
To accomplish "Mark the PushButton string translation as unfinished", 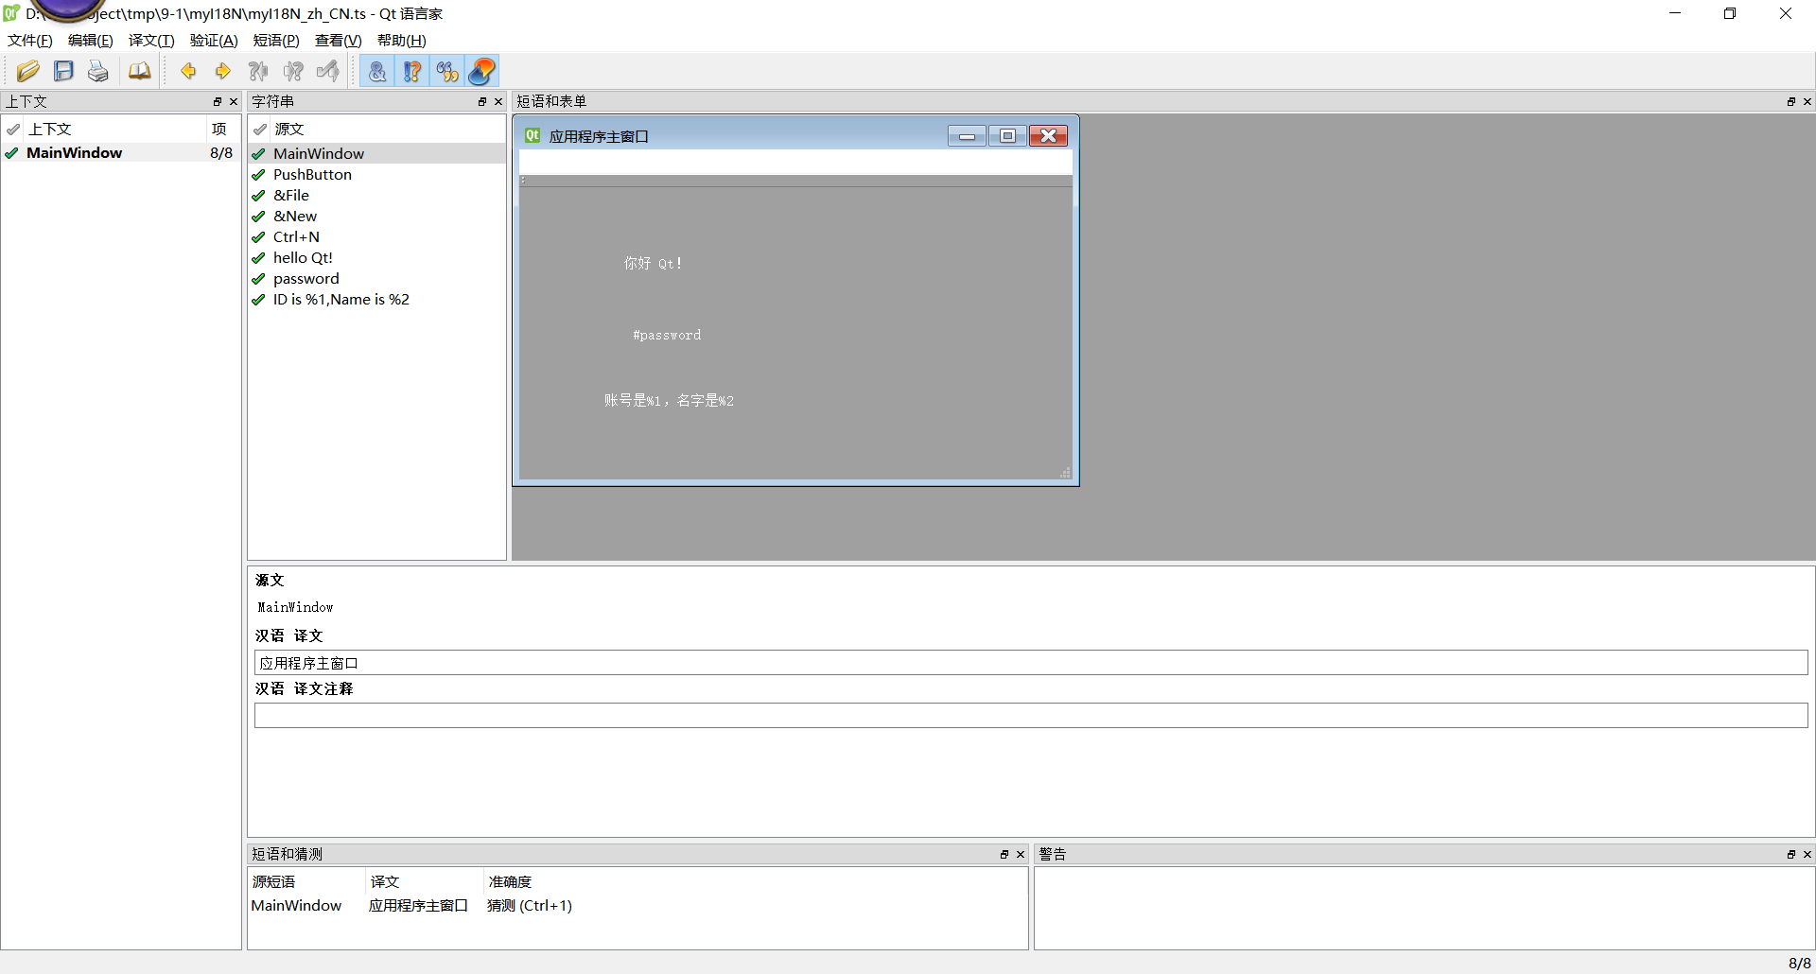I will tap(258, 175).
